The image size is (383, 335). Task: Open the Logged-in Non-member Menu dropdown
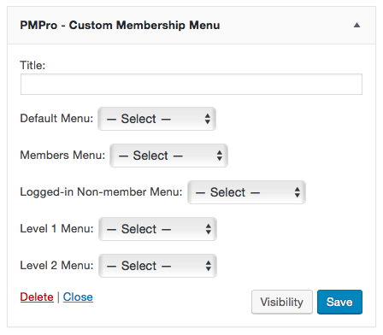pyautogui.click(x=246, y=192)
